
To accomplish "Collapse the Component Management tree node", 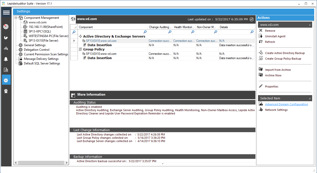I will [16, 18].
